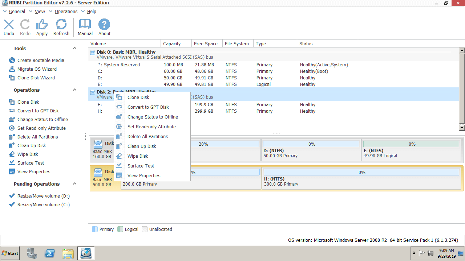Collapse the Tools section chevron

point(74,48)
